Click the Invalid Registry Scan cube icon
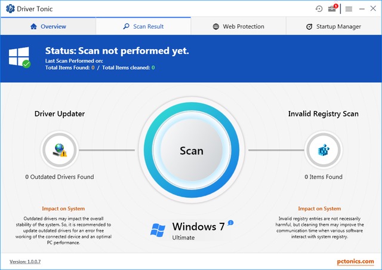Screen dimensions: 382x270 tap(323, 151)
